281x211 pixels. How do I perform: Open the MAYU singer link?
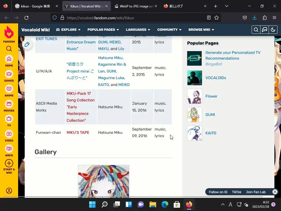(103, 49)
